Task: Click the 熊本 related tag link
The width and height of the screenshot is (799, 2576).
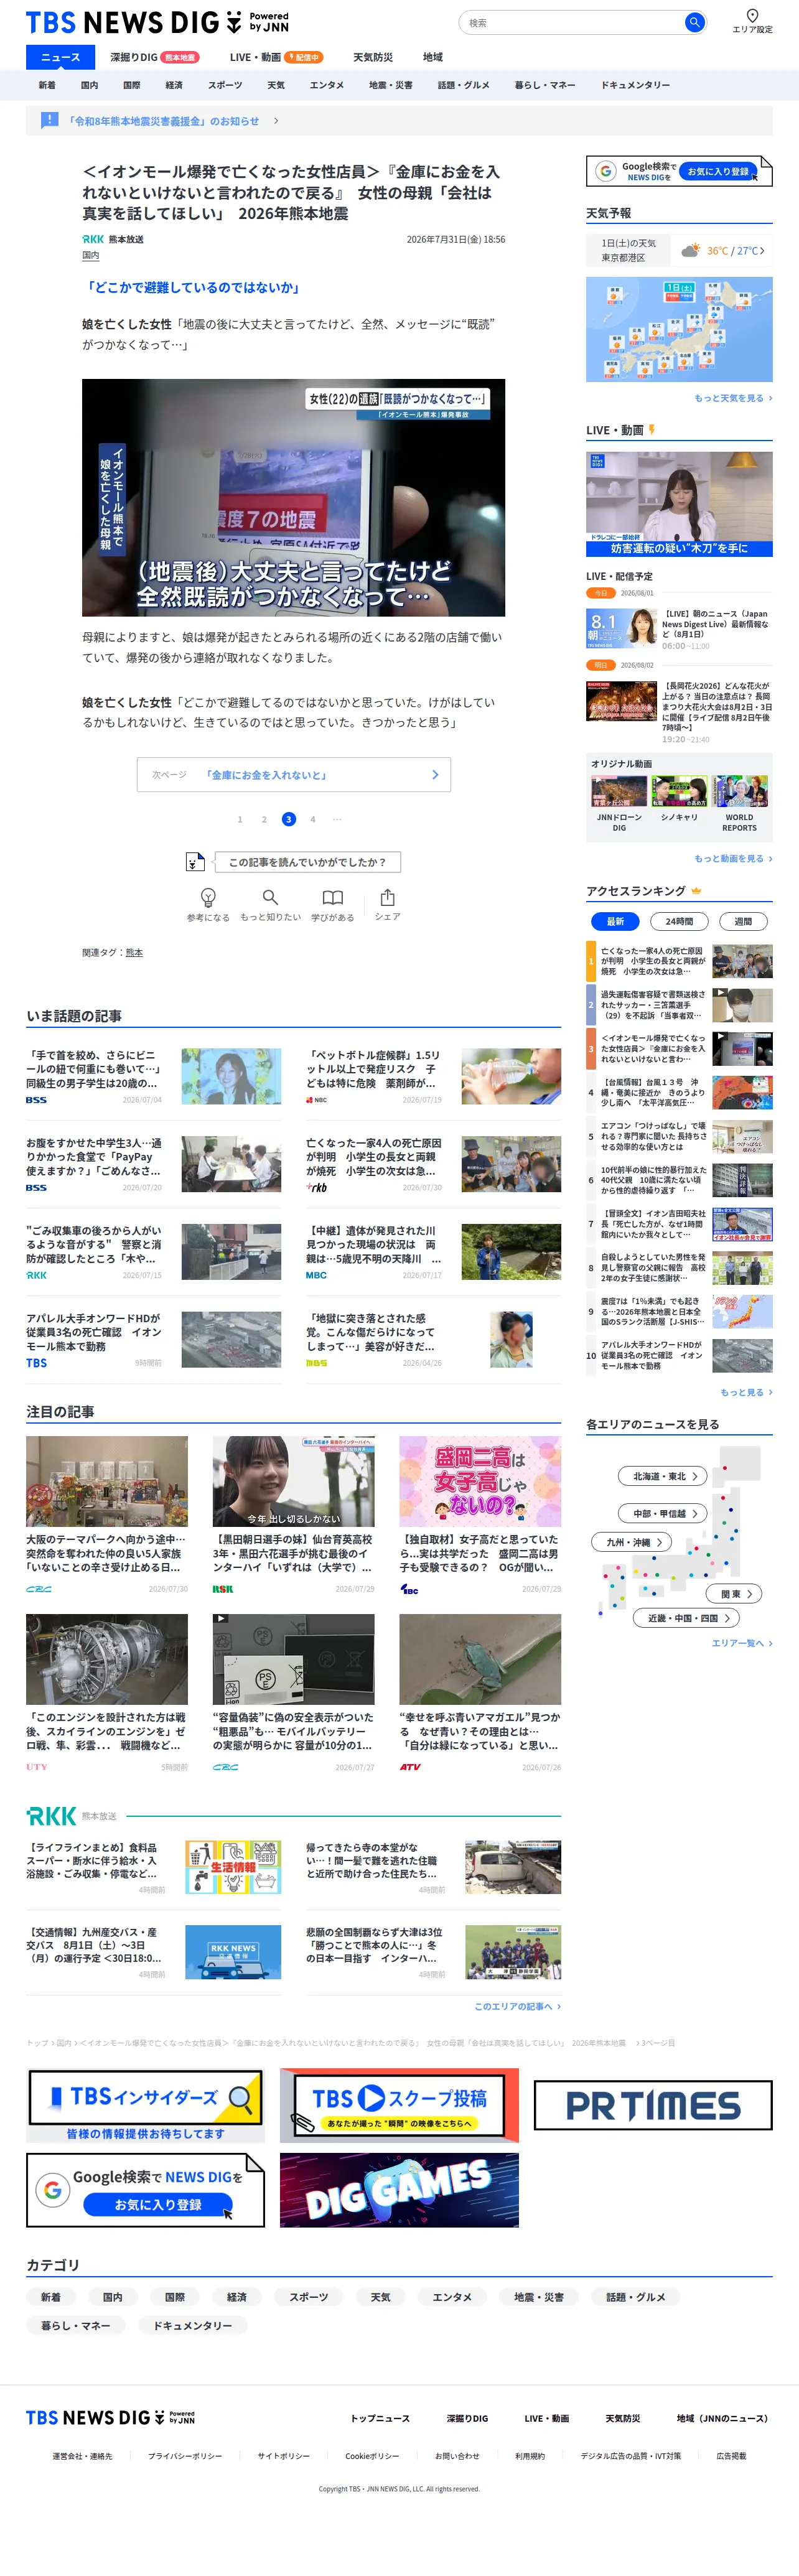Action: [134, 952]
